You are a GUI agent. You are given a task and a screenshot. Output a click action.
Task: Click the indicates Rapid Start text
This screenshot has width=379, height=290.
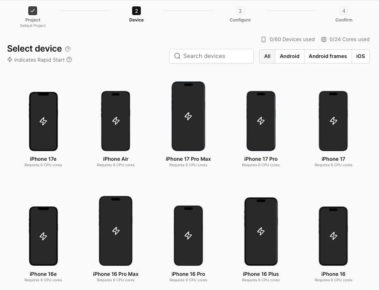39,60
